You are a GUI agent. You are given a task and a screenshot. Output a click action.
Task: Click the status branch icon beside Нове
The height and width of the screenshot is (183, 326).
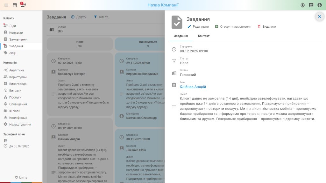174,61
